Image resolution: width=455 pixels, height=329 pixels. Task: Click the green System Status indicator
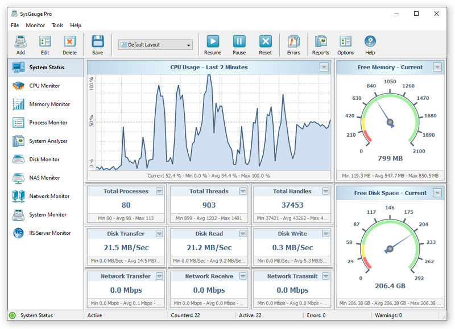[12, 315]
